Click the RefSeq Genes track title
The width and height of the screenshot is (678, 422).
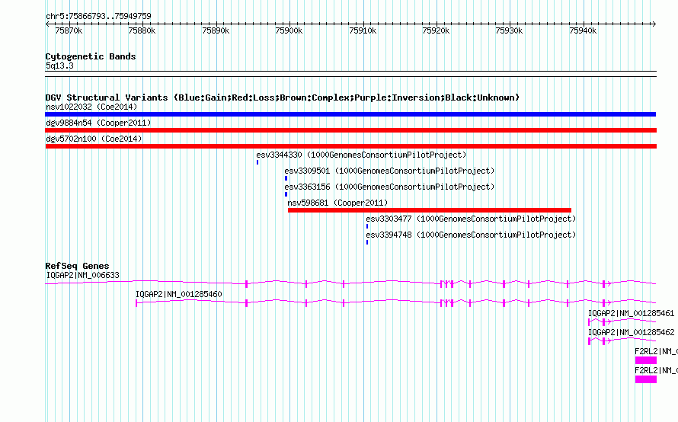pyautogui.click(x=77, y=266)
